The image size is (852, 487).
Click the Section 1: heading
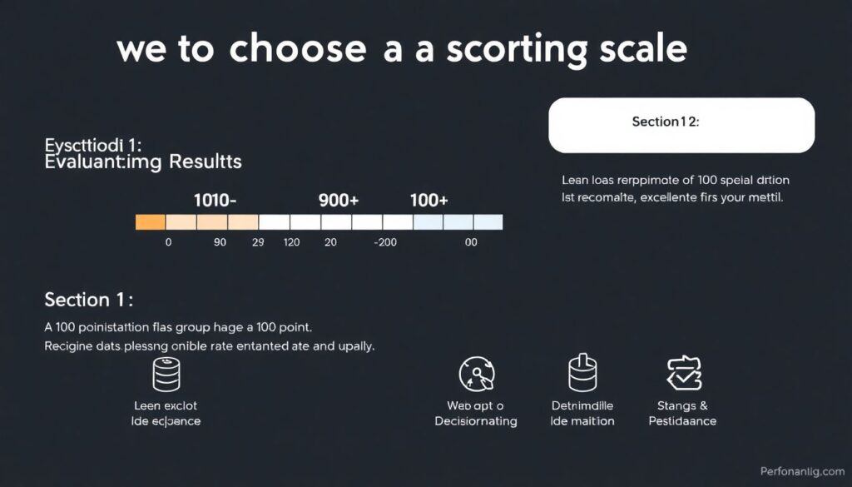(x=89, y=300)
